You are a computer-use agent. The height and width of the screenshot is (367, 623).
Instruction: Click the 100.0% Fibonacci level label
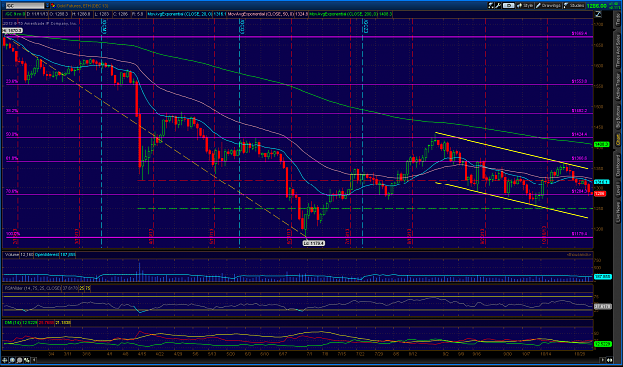[x=13, y=234]
